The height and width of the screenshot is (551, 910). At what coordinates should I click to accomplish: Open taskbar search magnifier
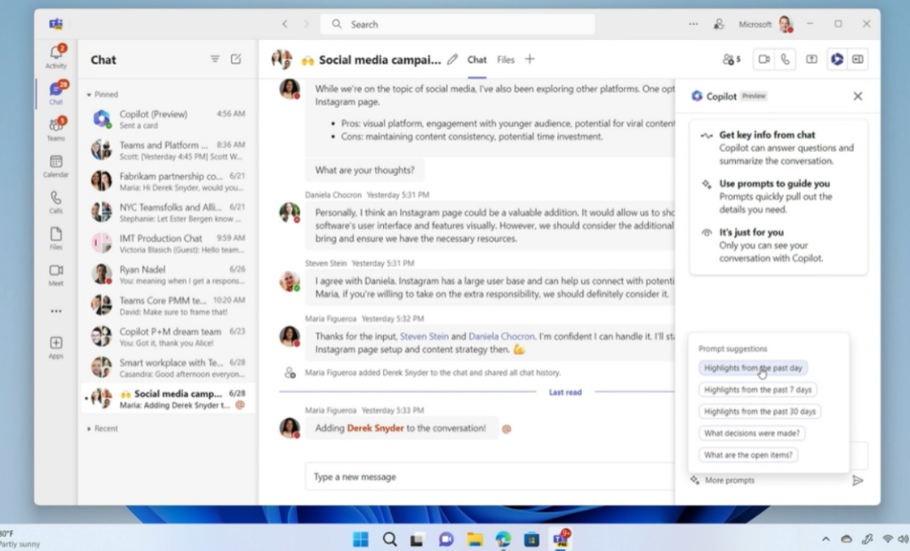coord(389,539)
